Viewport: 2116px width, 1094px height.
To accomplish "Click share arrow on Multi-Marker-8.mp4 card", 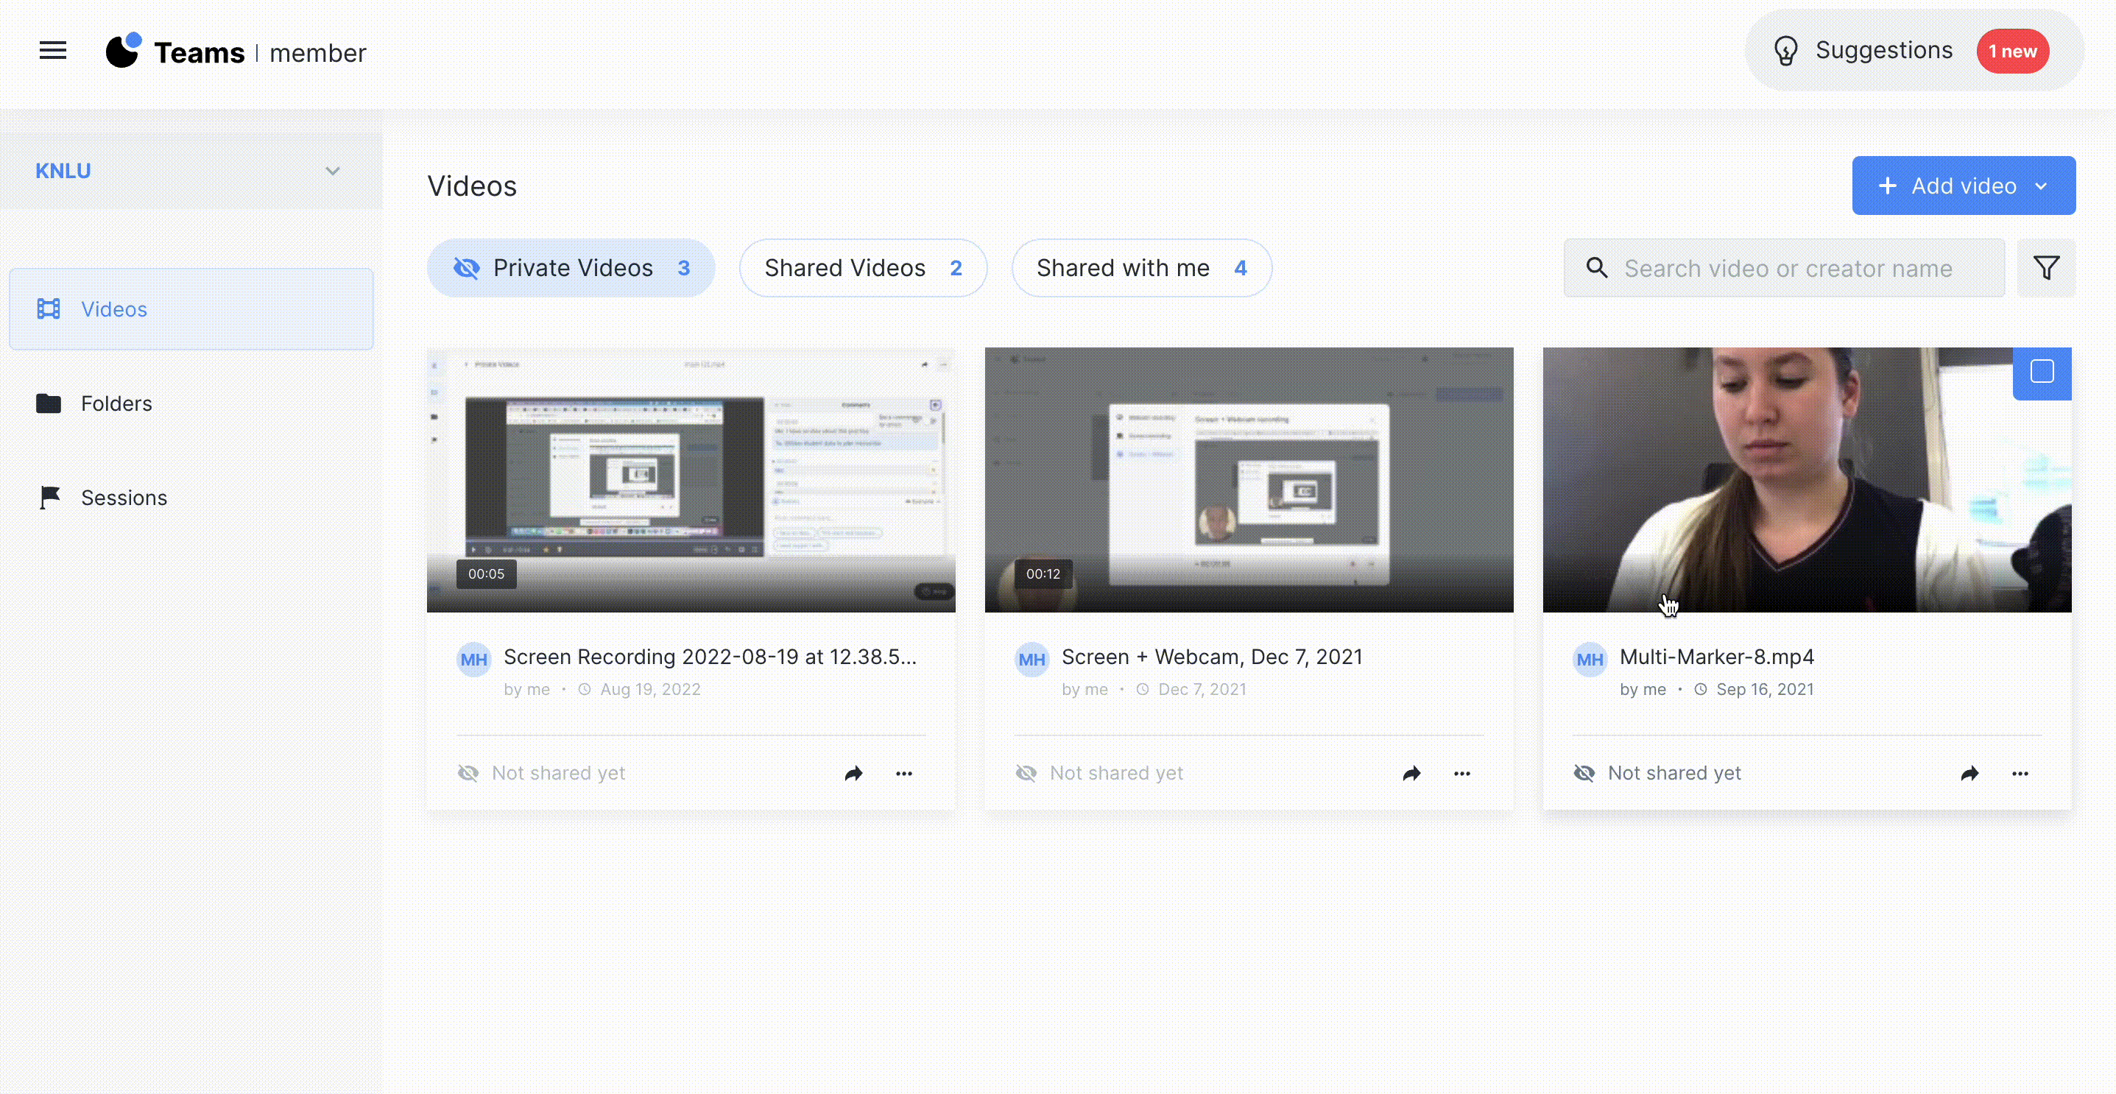I will pyautogui.click(x=1969, y=773).
